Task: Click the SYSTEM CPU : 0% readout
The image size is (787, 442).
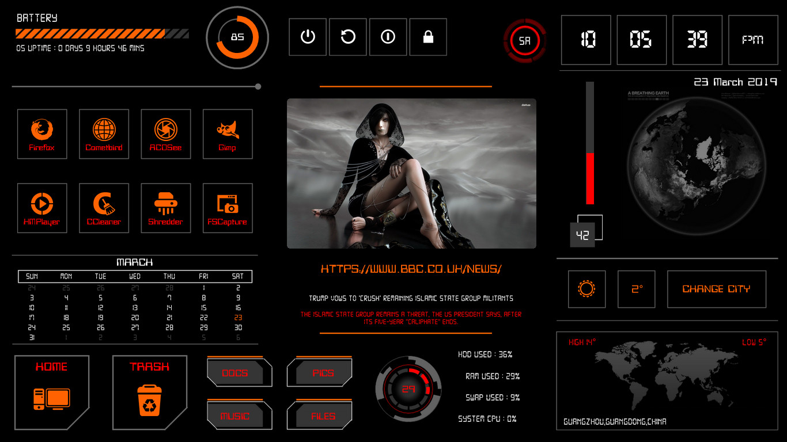Action: point(487,419)
